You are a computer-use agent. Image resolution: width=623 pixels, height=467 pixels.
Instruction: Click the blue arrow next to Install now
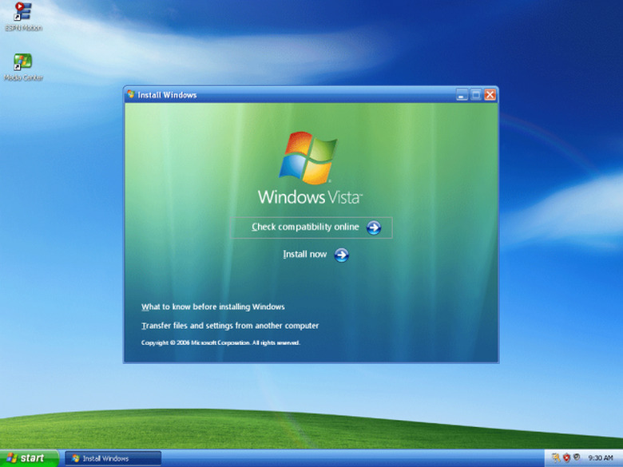coord(341,255)
